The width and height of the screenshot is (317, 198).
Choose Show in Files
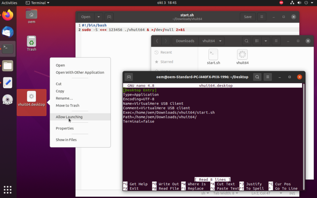tap(80, 140)
